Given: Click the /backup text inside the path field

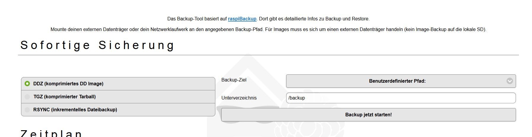Looking at the screenshot, I should (297, 98).
